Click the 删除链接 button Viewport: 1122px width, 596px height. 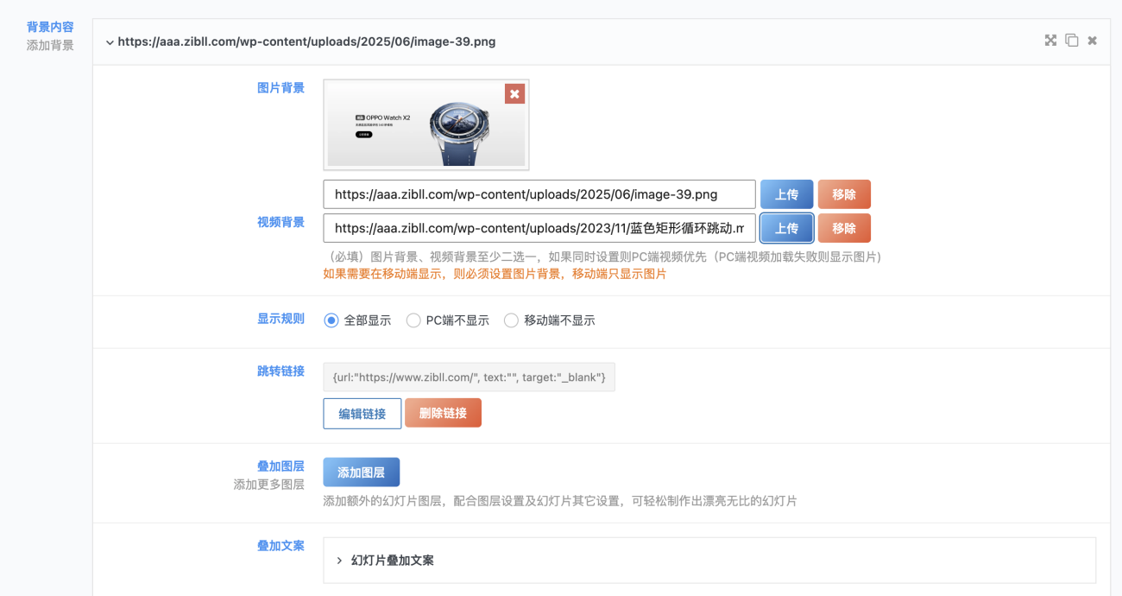443,413
